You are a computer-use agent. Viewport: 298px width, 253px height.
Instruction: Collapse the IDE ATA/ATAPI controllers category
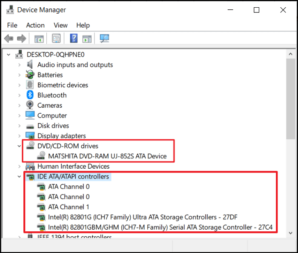pyautogui.click(x=19, y=177)
